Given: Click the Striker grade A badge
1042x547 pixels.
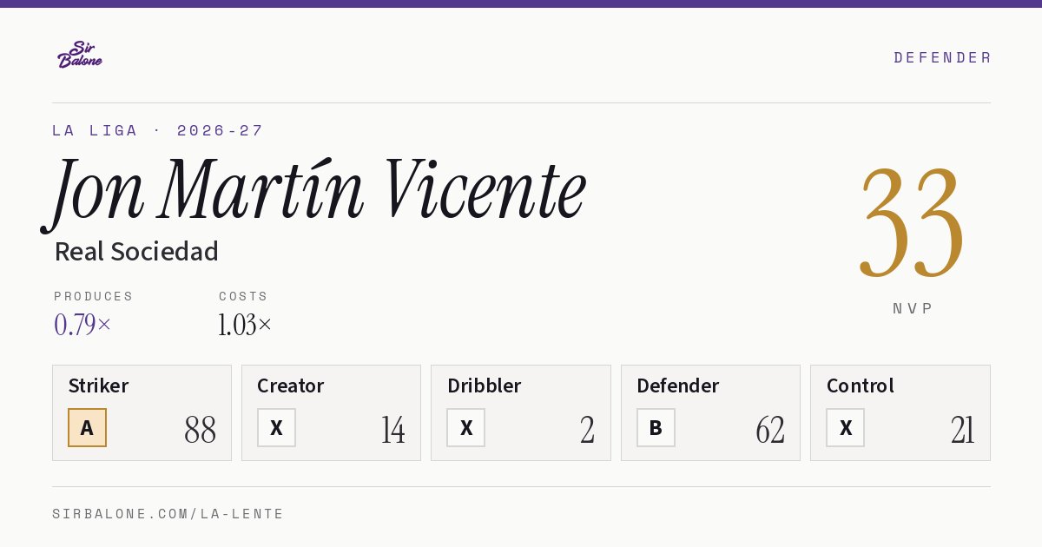Looking at the screenshot, I should (x=87, y=427).
